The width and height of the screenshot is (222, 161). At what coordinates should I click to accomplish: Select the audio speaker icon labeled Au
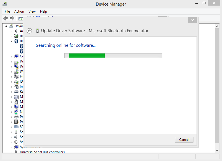pos(16,31)
